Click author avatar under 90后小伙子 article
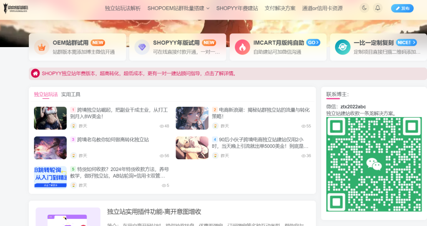The height and width of the screenshot is (226, 427). [215, 156]
